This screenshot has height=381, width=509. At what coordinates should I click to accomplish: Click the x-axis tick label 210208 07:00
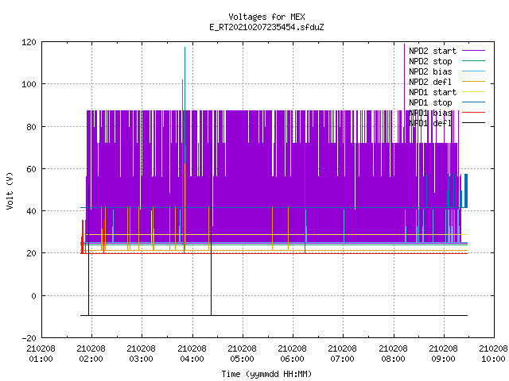pyautogui.click(x=343, y=354)
